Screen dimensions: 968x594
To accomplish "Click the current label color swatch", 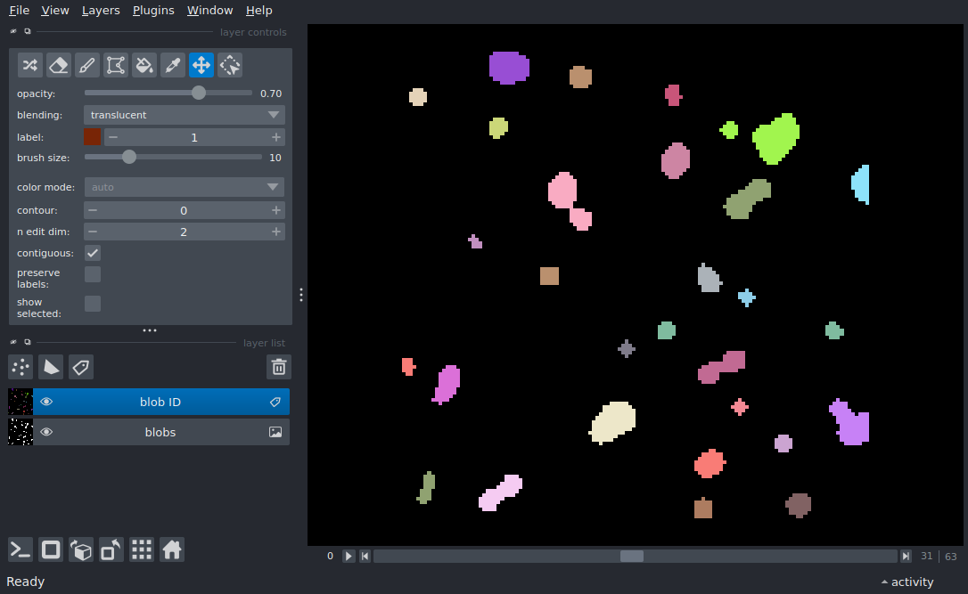I will [x=92, y=137].
